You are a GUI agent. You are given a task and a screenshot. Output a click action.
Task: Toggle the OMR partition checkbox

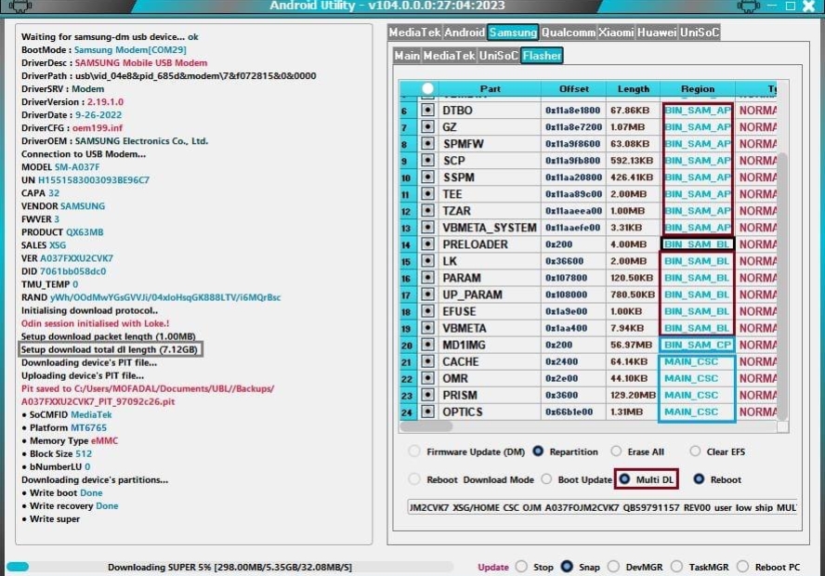click(427, 378)
